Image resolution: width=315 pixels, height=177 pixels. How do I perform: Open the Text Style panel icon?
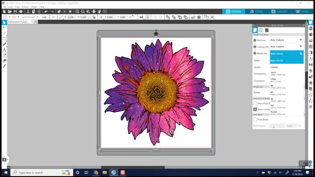(x=311, y=59)
